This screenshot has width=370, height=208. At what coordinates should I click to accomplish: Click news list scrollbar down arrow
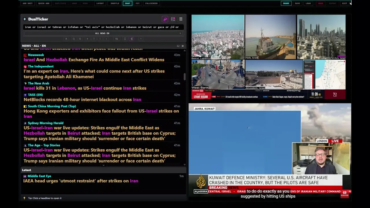185,165
